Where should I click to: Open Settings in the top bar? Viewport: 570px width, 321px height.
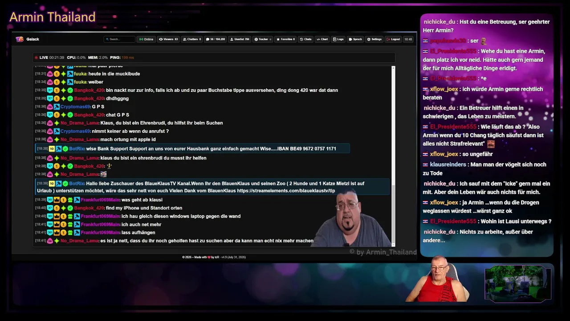click(x=375, y=39)
